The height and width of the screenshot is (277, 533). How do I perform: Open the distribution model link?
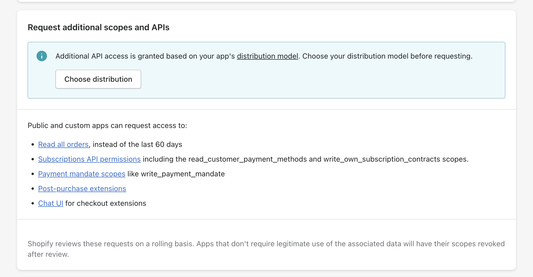click(x=267, y=56)
